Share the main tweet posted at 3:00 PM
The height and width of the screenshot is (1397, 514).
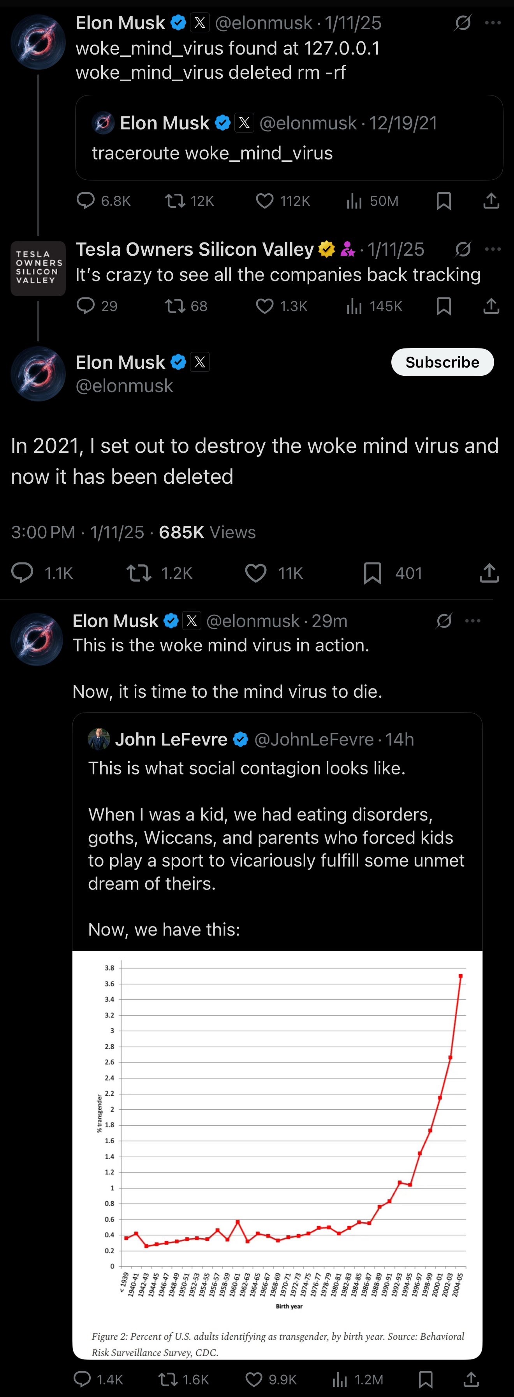(x=489, y=573)
